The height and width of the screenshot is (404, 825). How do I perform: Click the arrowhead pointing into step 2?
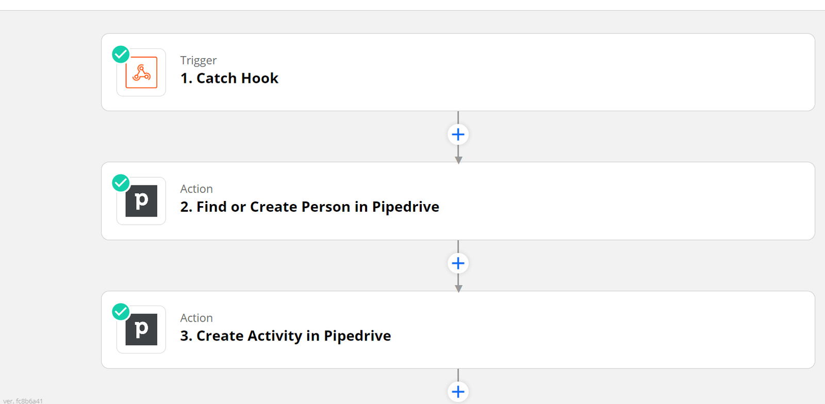(458, 160)
